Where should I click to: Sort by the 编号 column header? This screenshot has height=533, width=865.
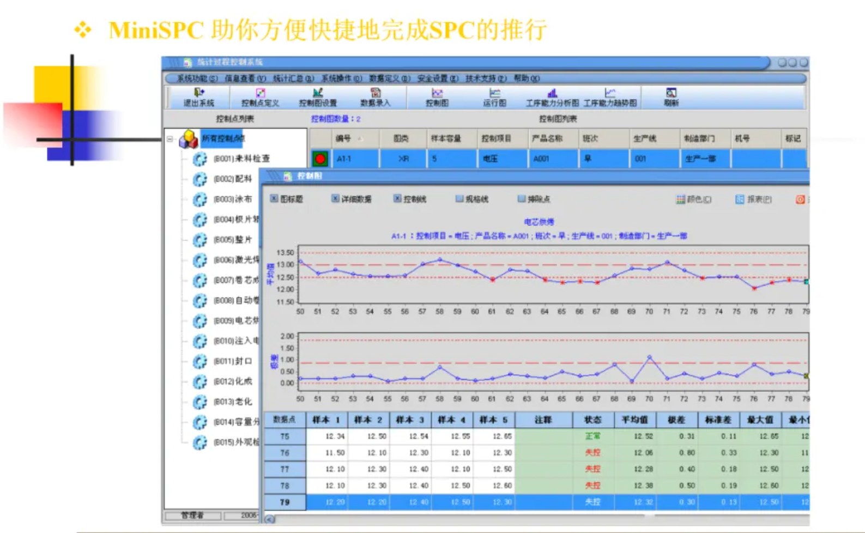pos(356,138)
